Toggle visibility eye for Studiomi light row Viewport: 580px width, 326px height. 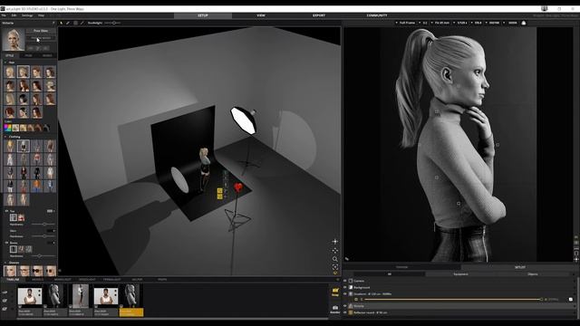[345, 294]
